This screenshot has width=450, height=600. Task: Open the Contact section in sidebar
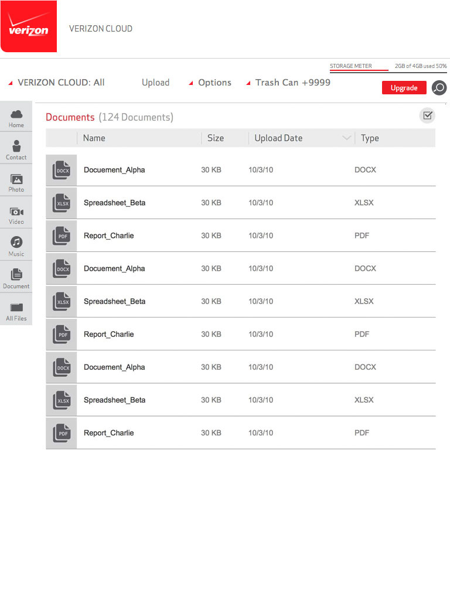(16, 149)
